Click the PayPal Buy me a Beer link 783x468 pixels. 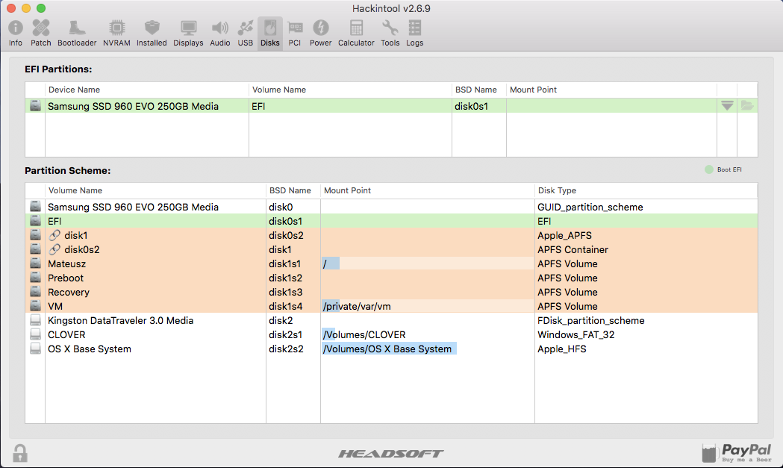(737, 453)
